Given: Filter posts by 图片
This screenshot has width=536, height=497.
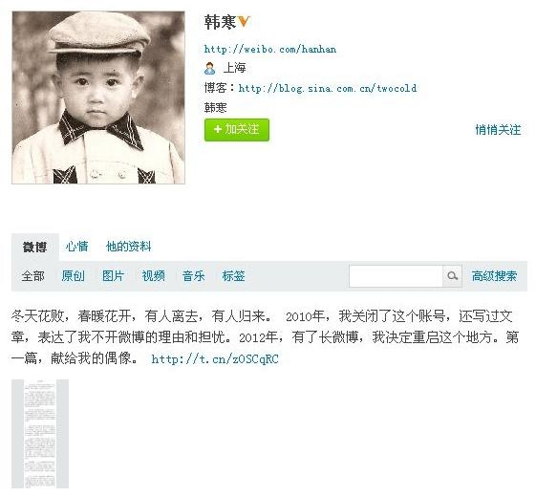Looking at the screenshot, I should click(113, 276).
